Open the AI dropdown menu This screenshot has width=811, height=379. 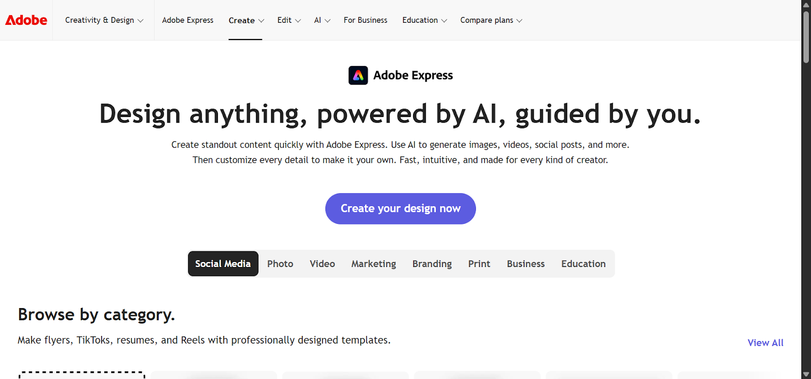pos(322,20)
